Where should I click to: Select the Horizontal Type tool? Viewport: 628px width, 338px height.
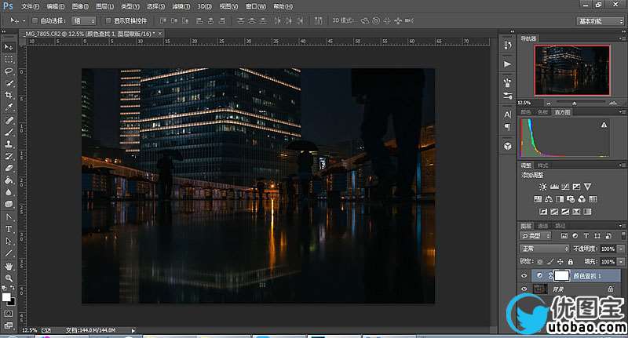click(x=9, y=229)
